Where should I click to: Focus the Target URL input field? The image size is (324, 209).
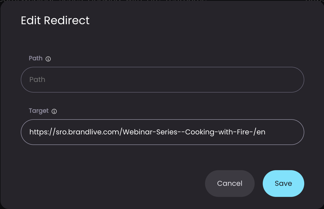click(162, 132)
